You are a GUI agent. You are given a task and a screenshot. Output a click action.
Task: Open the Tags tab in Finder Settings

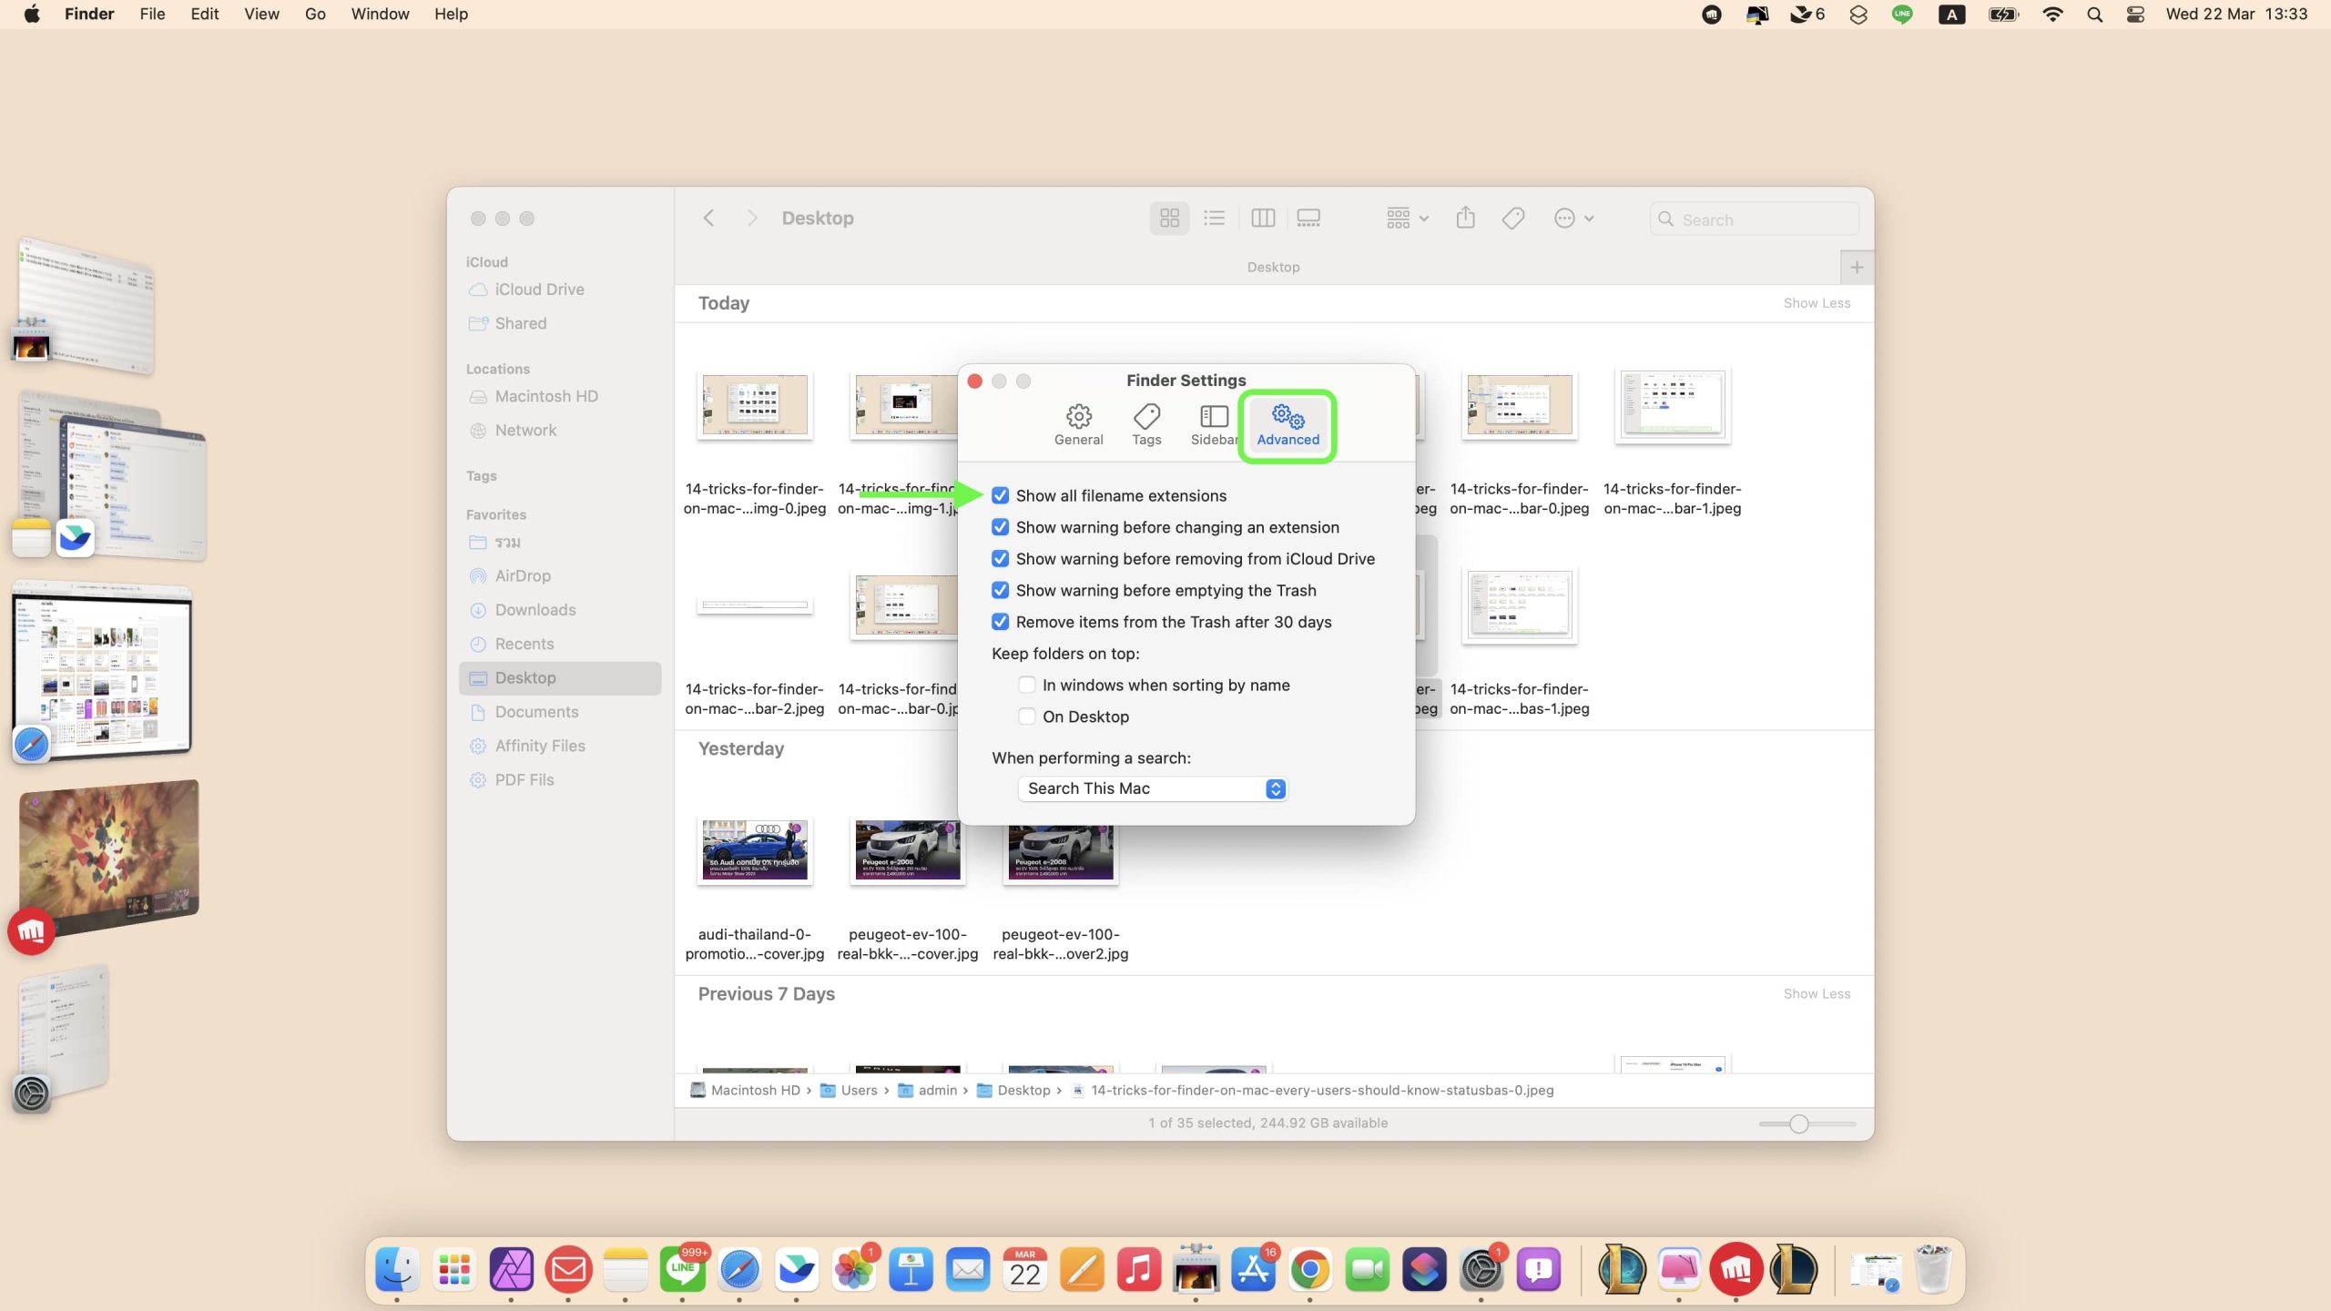tap(1146, 424)
